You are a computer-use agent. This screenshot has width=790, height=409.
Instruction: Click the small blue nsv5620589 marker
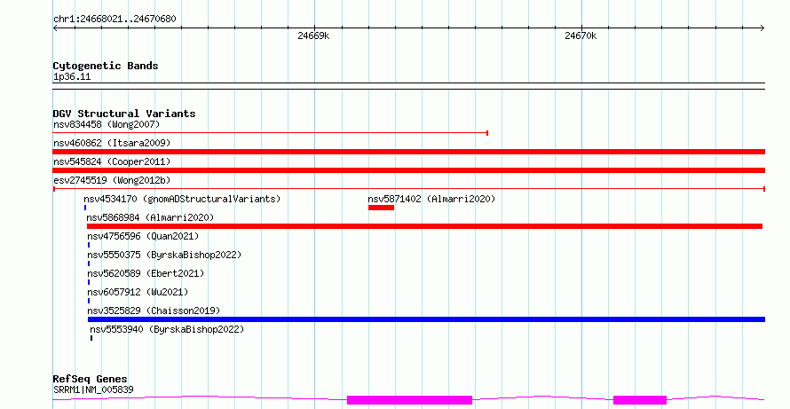[x=89, y=282]
